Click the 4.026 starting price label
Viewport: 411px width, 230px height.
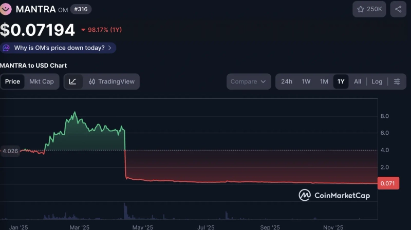tap(10, 151)
